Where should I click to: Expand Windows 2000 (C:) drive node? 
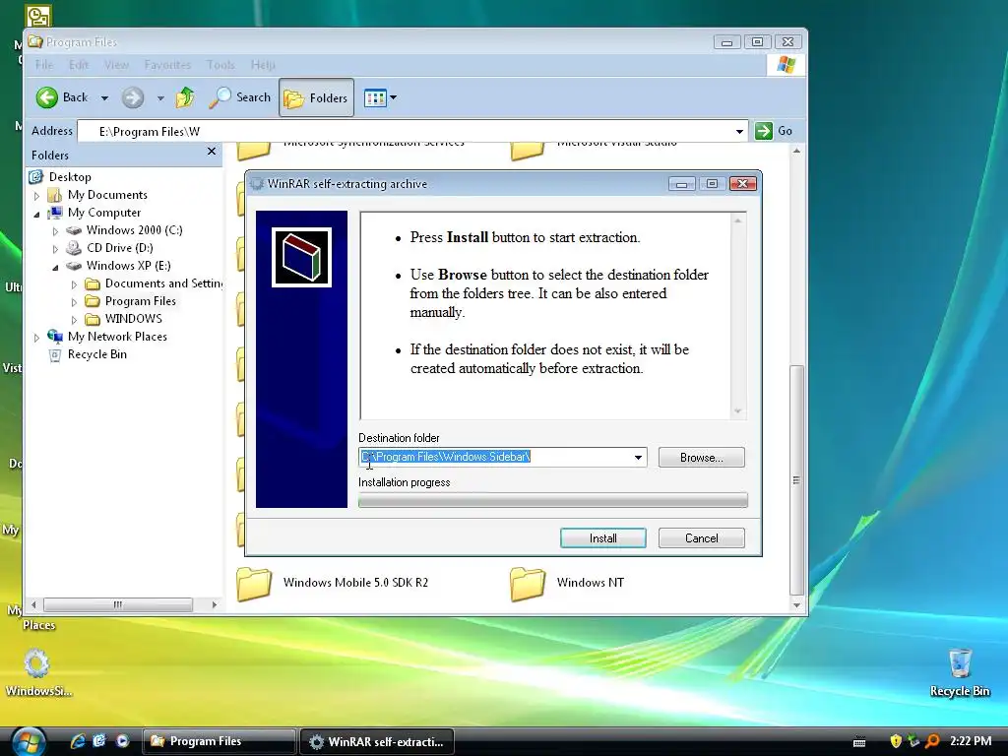pyautogui.click(x=55, y=230)
